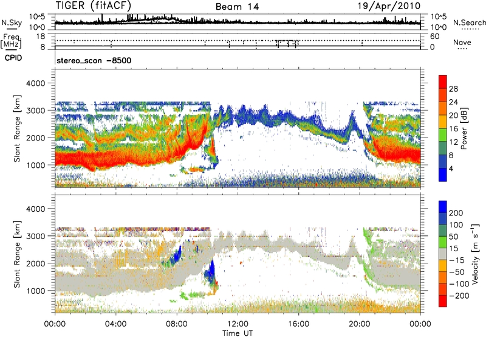The image size is (486, 337).
Task: Click the velocity colorbar grey middle segment
Action: tap(443, 254)
